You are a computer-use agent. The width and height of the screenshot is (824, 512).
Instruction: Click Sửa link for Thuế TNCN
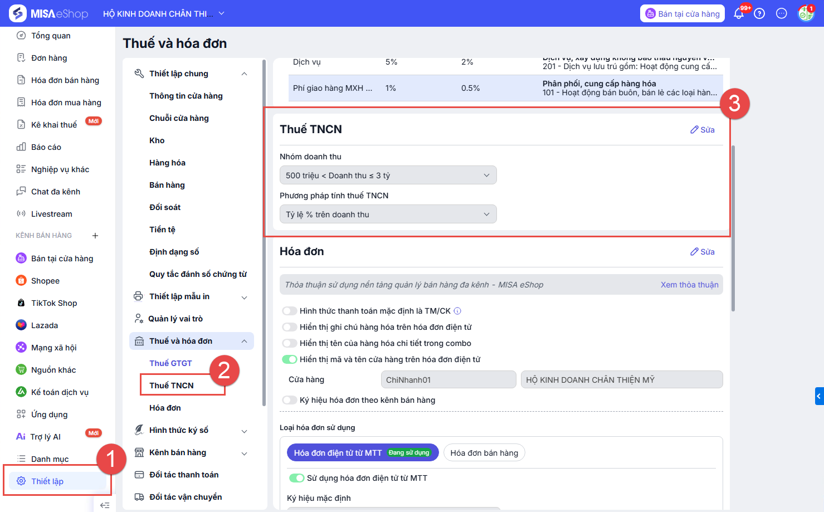pyautogui.click(x=702, y=130)
